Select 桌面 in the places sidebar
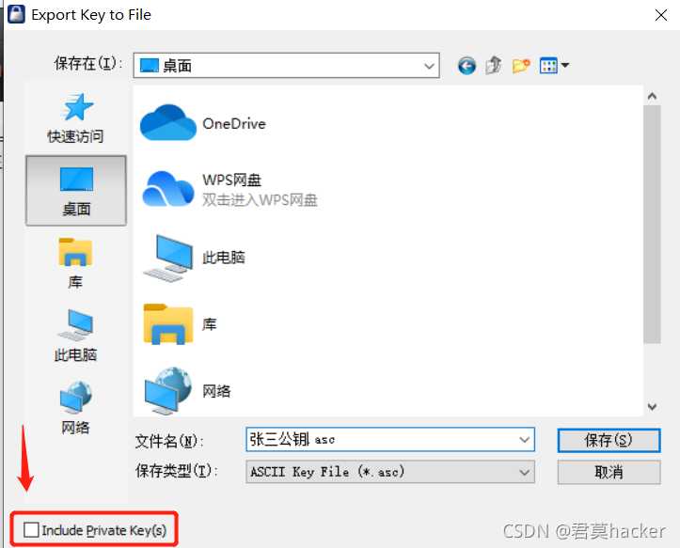The width and height of the screenshot is (680, 548). pos(76,191)
